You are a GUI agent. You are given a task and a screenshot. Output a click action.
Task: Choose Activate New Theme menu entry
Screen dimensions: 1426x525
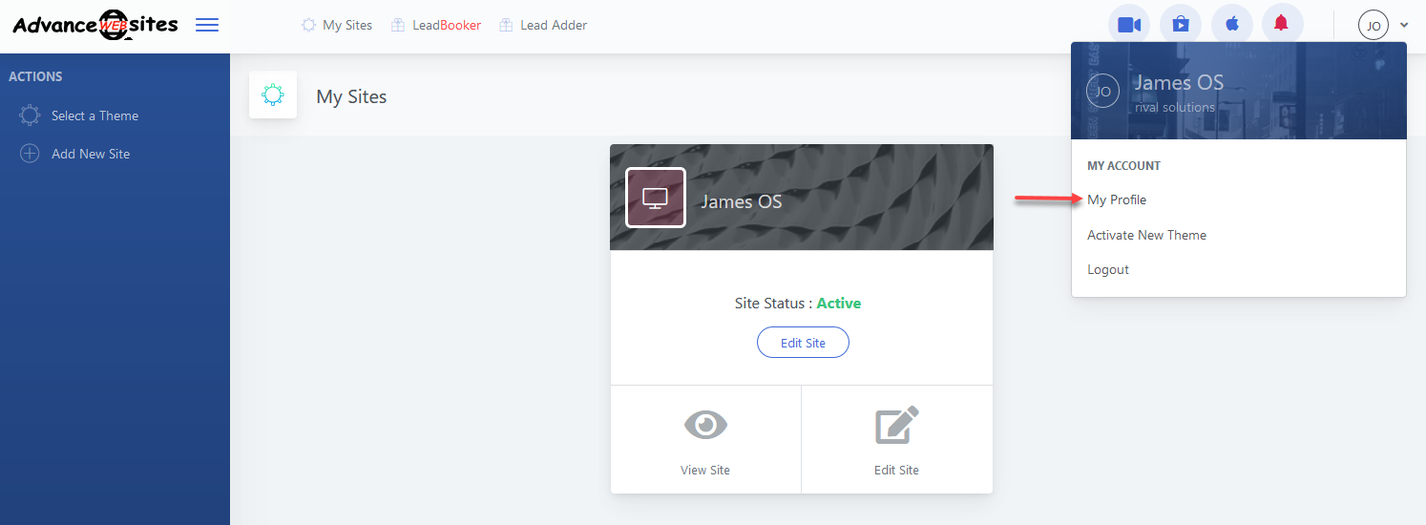coord(1146,235)
